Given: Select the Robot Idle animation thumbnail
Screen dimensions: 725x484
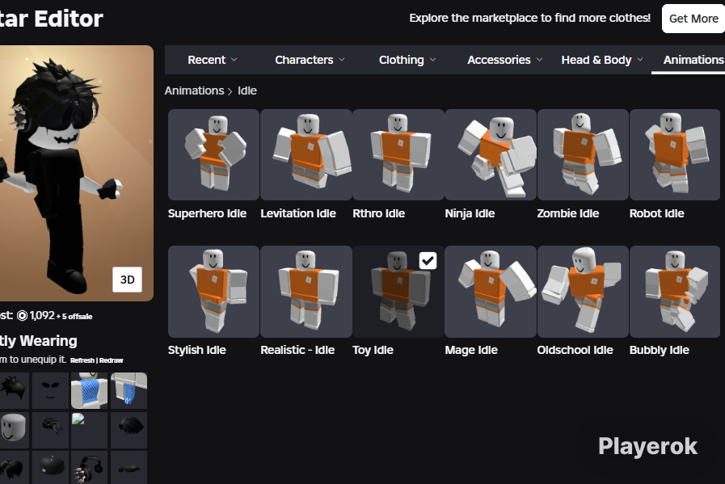Looking at the screenshot, I should pyautogui.click(x=675, y=154).
